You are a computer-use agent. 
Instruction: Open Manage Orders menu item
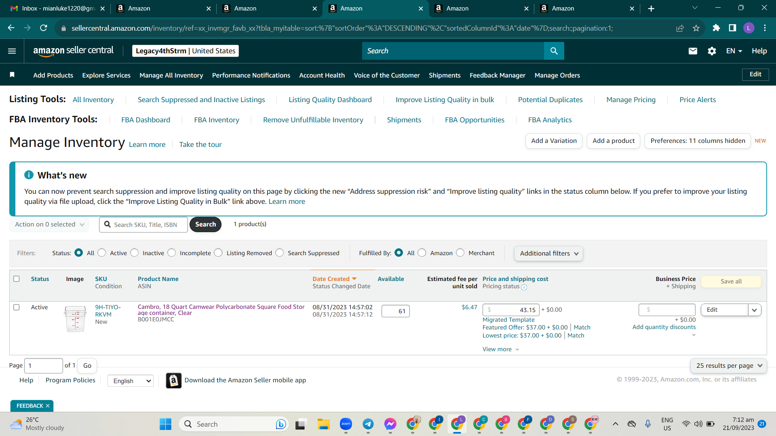[557, 75]
